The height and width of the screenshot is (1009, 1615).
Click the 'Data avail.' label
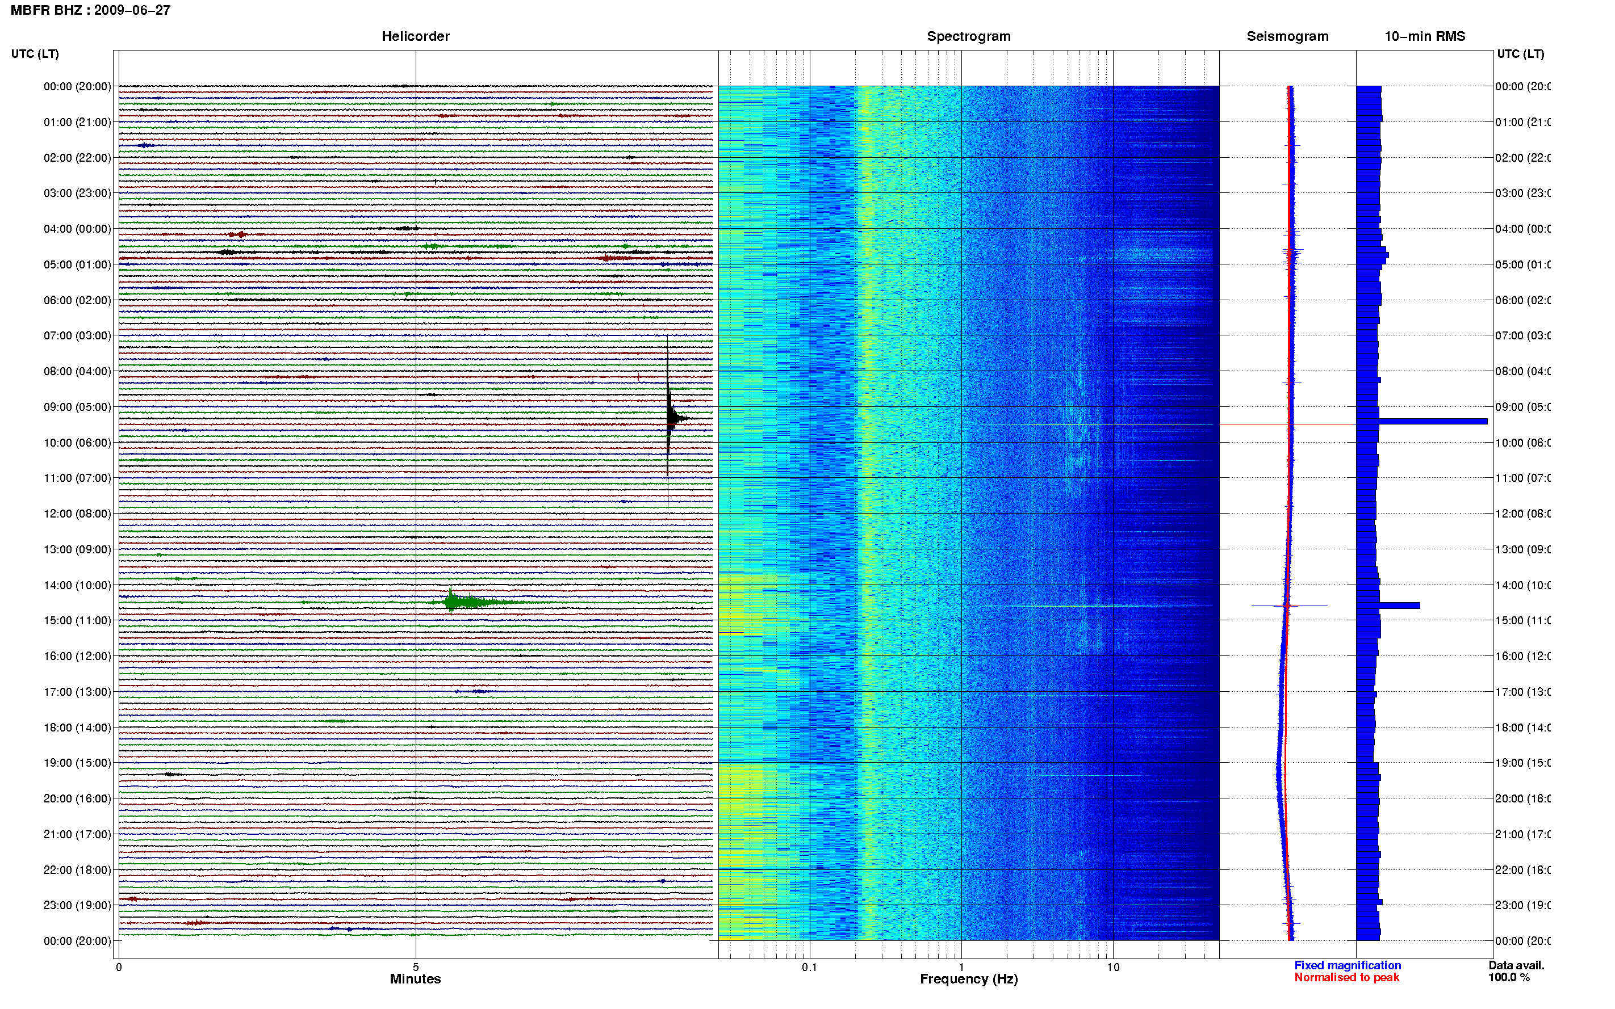(x=1516, y=966)
